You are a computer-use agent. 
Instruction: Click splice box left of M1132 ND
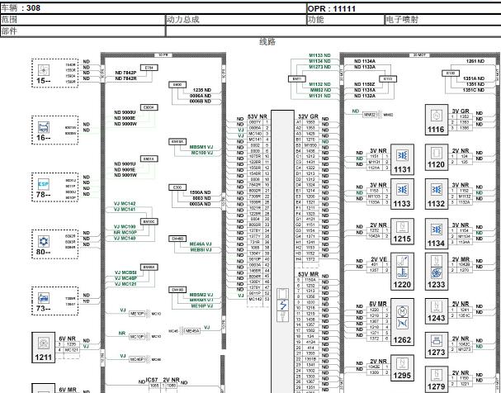(x=297, y=79)
